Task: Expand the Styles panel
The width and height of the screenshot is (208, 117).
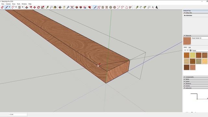Action: tap(184, 79)
